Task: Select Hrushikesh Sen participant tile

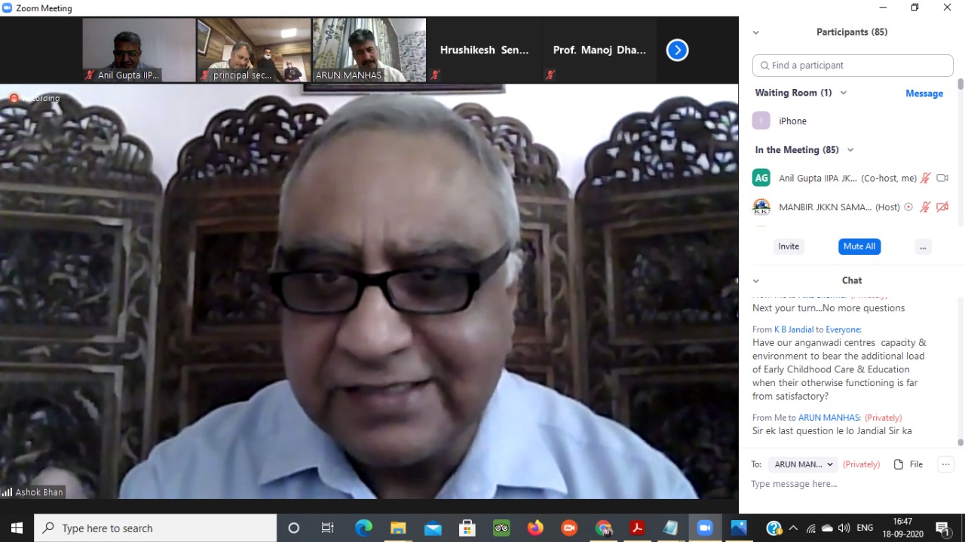Action: pyautogui.click(x=484, y=50)
